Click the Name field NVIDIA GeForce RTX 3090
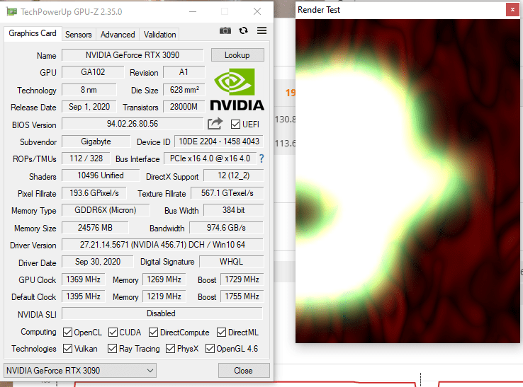Viewport: 523px width, 387px height. click(x=133, y=55)
